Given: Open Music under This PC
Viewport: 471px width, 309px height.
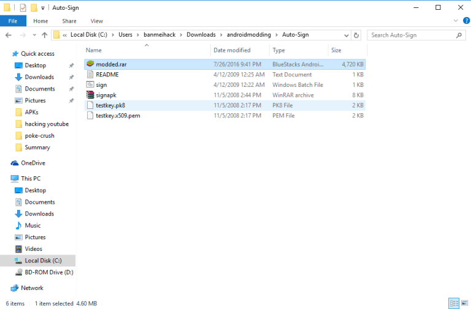Looking at the screenshot, I should (x=28, y=225).
